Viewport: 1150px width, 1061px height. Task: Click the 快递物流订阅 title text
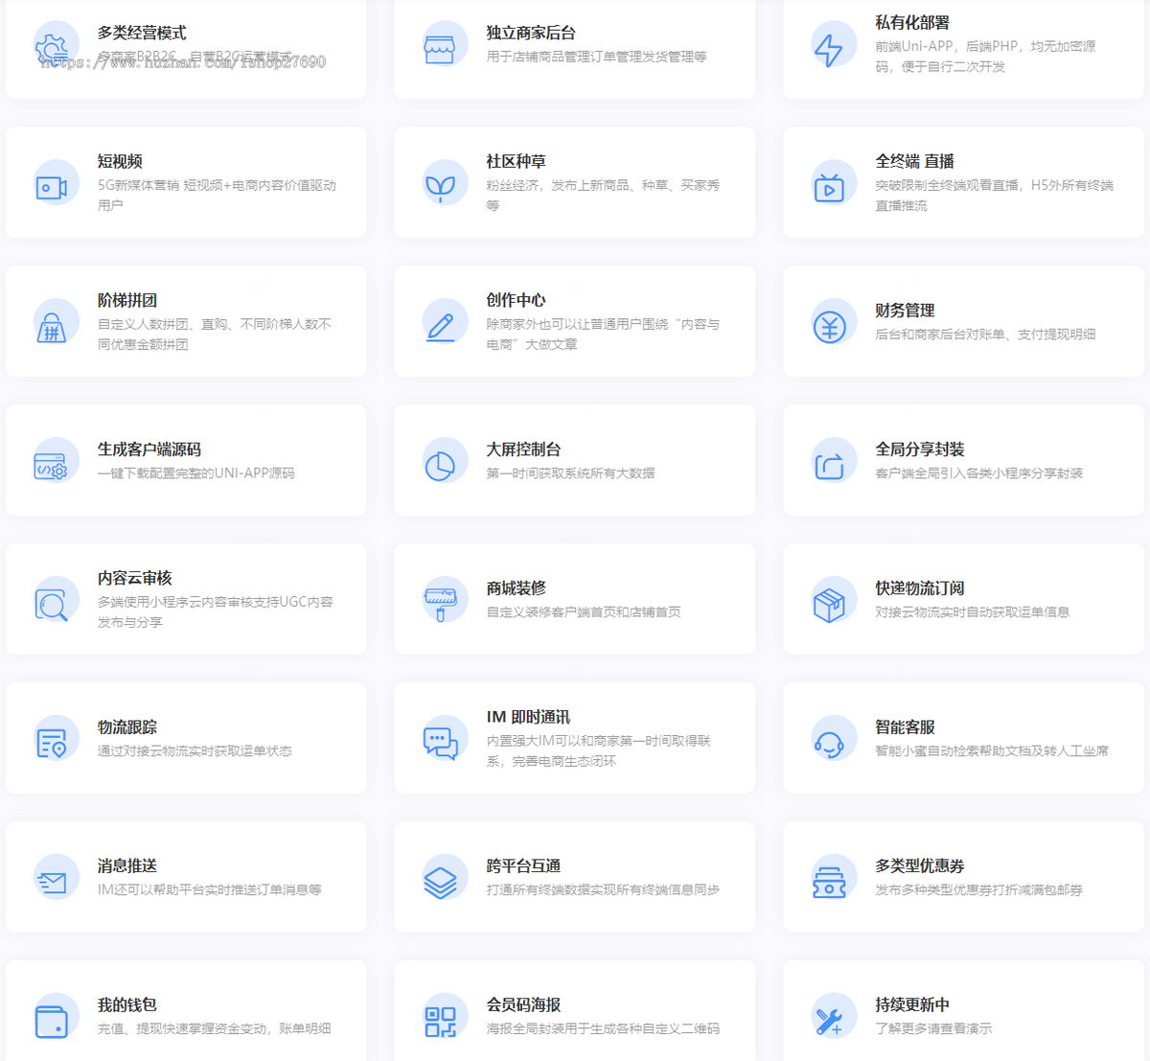click(x=920, y=588)
